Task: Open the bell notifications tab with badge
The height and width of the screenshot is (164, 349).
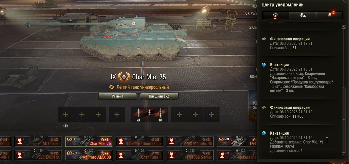Action: 329,15
